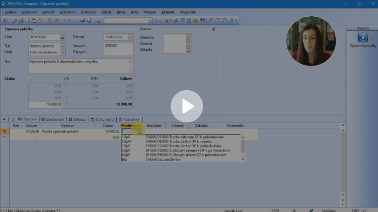Open print preview magnifier icon
Viewport: 378px width, 212px height.
pyautogui.click(x=28, y=20)
